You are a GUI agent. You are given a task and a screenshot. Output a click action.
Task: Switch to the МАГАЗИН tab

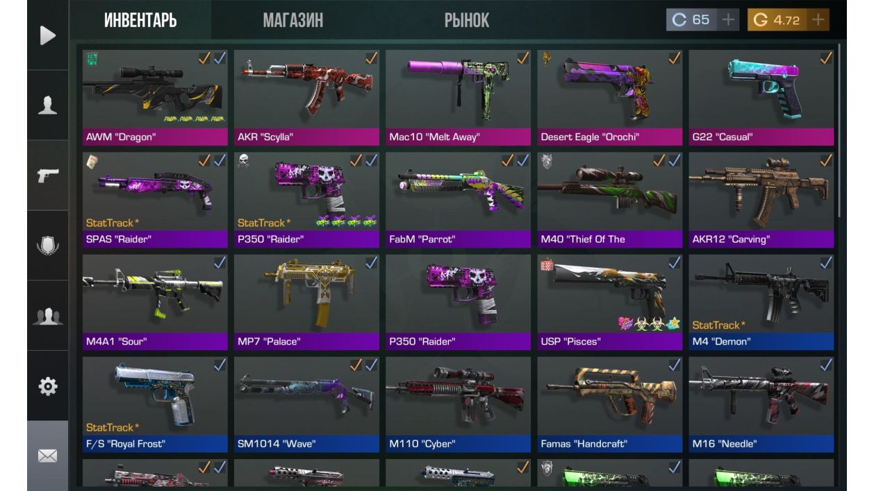pyautogui.click(x=292, y=20)
